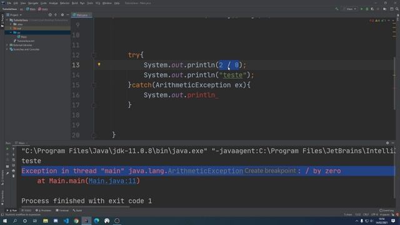
Task: Clear console with trash icon
Action: coord(14,176)
